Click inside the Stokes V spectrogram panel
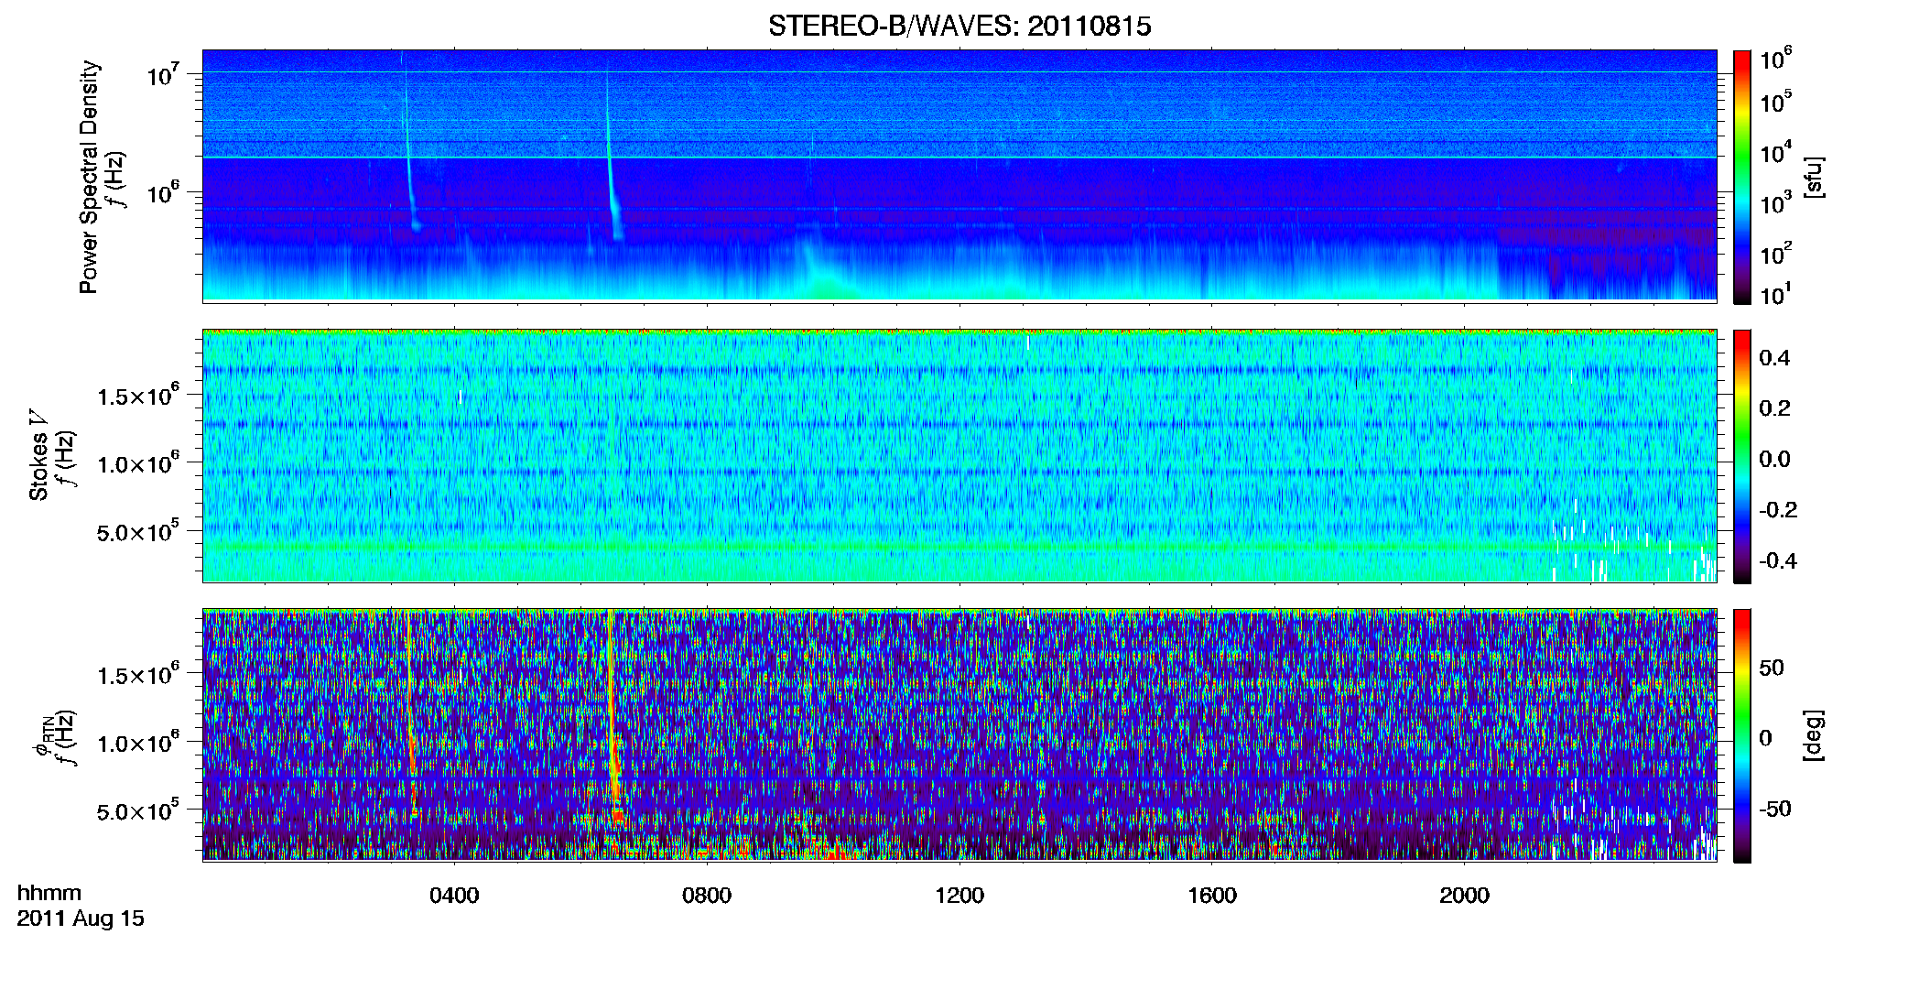The width and height of the screenshot is (1919, 989). click(959, 456)
